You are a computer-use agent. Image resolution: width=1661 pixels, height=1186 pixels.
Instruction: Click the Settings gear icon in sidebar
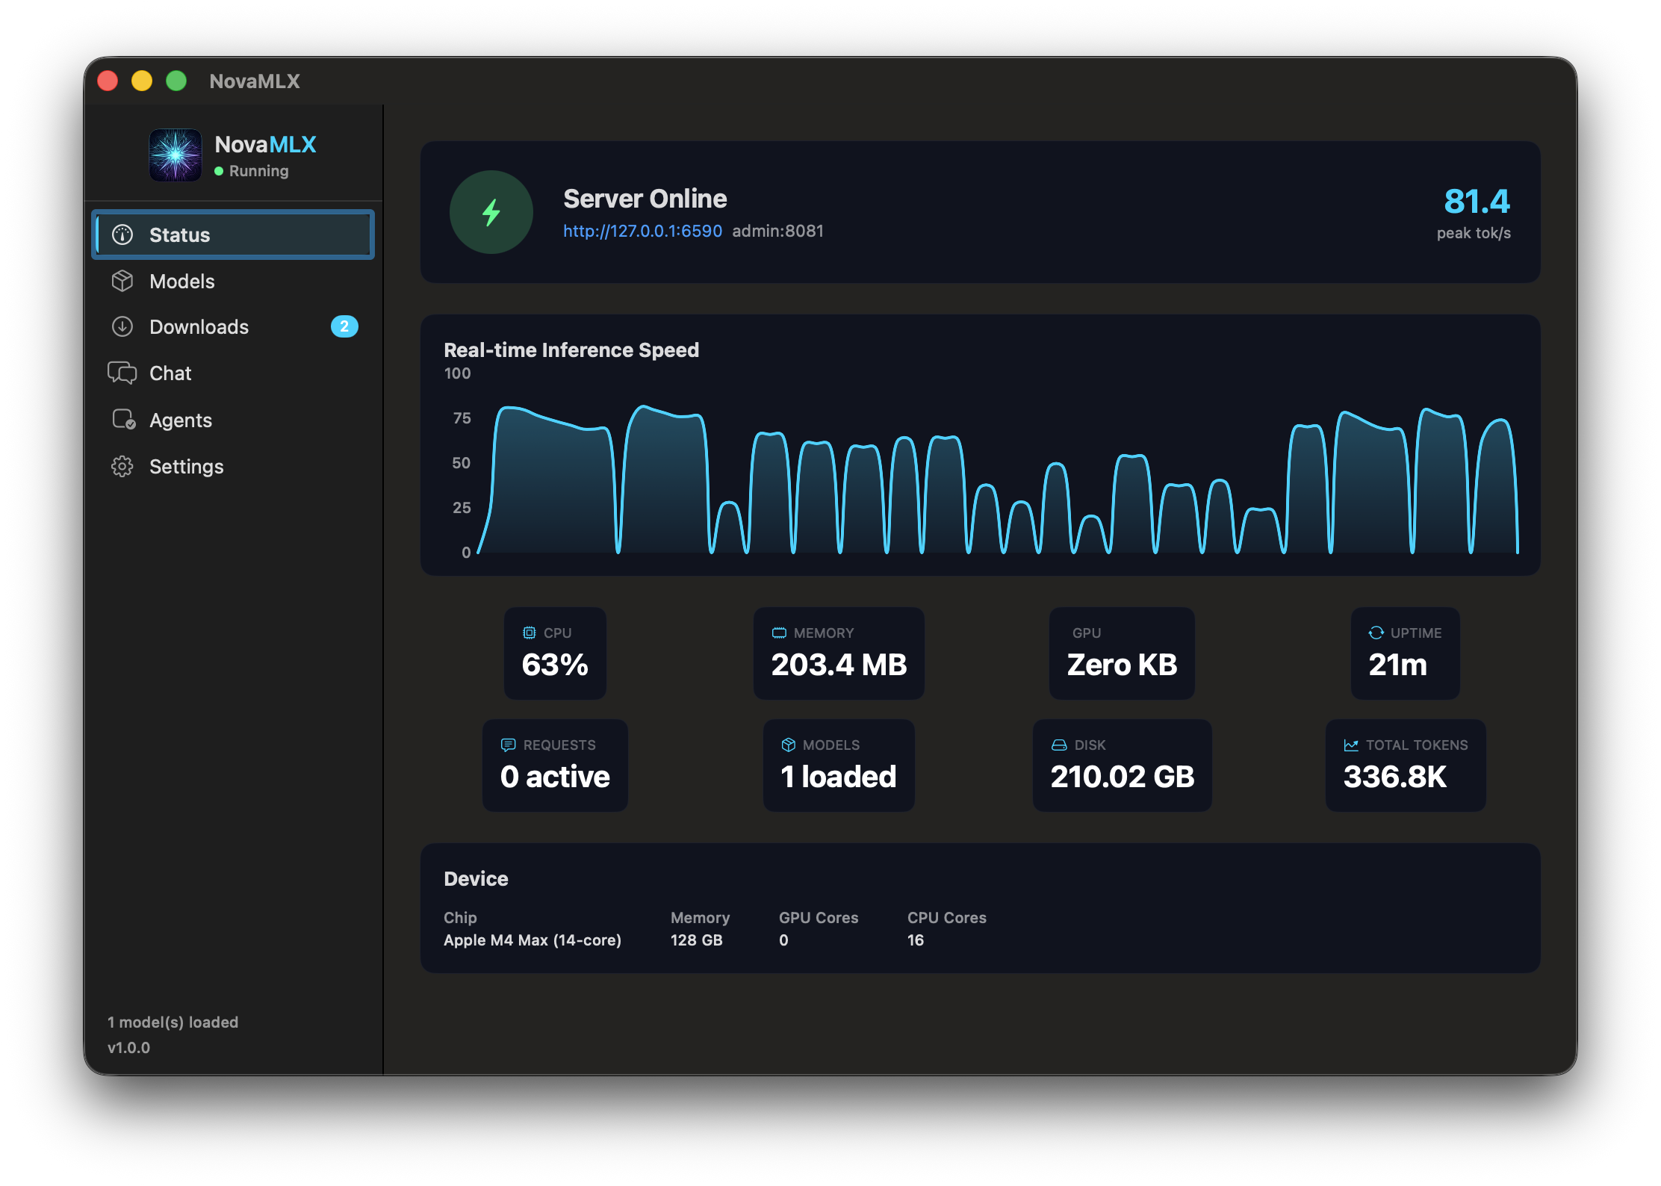[122, 466]
